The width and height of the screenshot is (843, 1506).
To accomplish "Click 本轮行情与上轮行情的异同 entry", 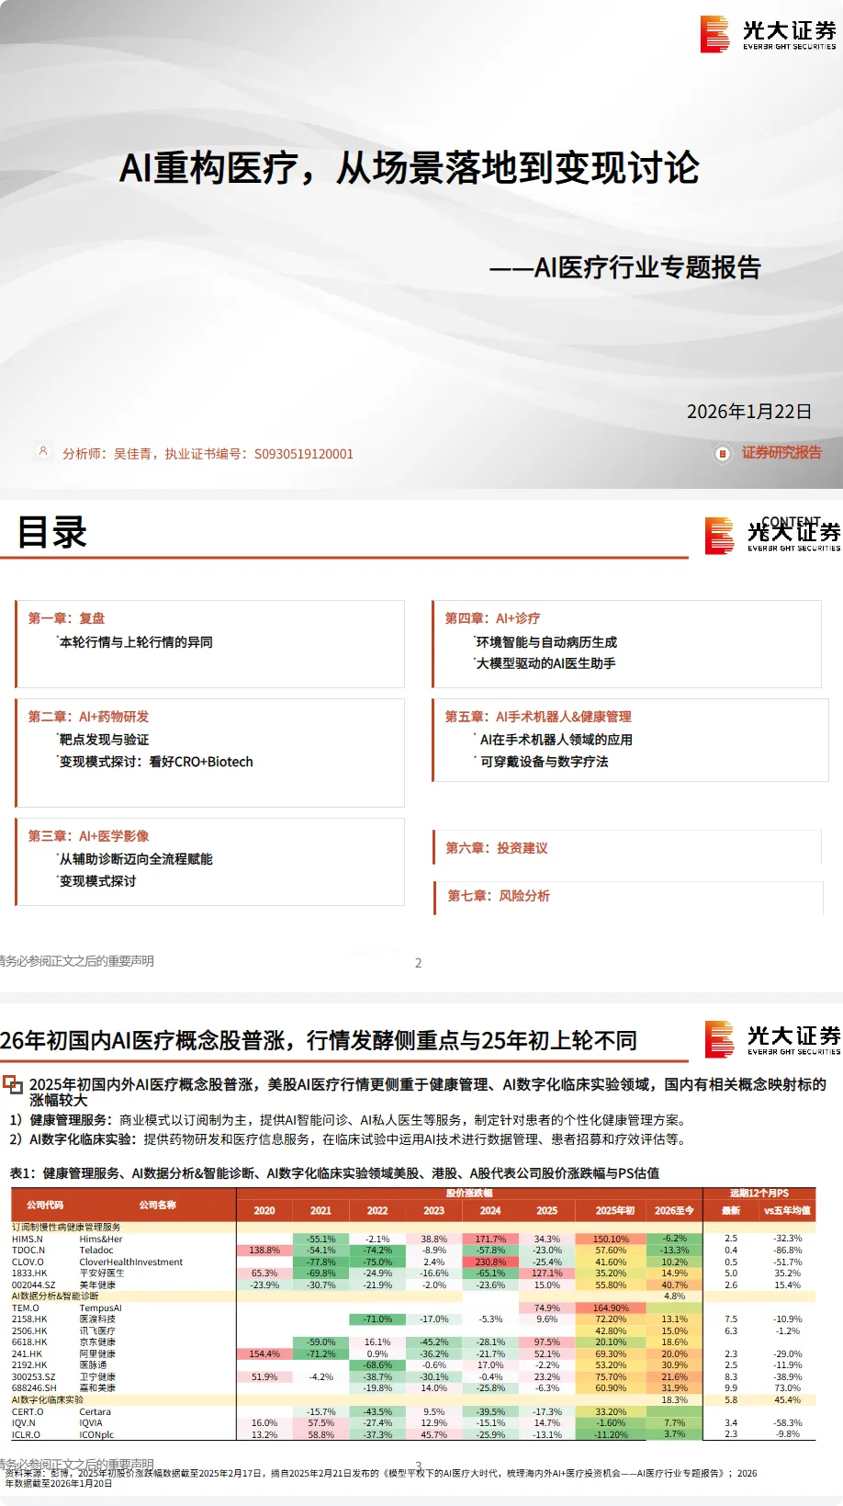I will (136, 642).
